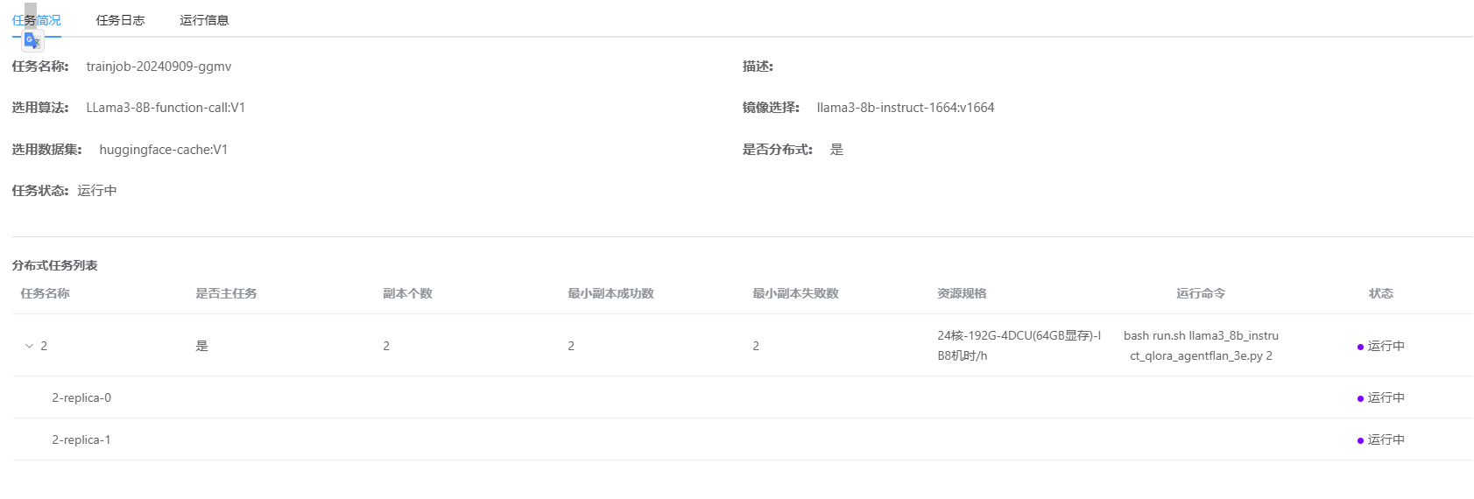Image resolution: width=1474 pixels, height=499 pixels.
Task: Open the 运行信息 tab
Action: [x=204, y=20]
